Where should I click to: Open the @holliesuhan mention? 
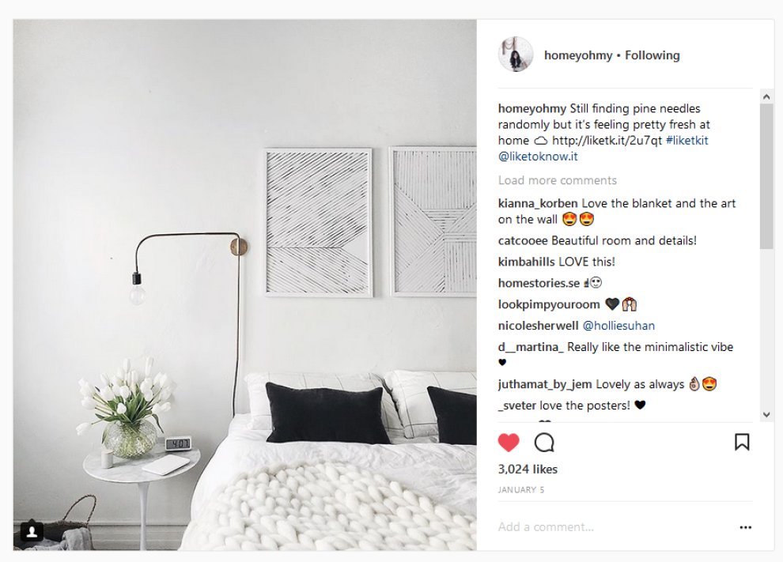pos(618,326)
